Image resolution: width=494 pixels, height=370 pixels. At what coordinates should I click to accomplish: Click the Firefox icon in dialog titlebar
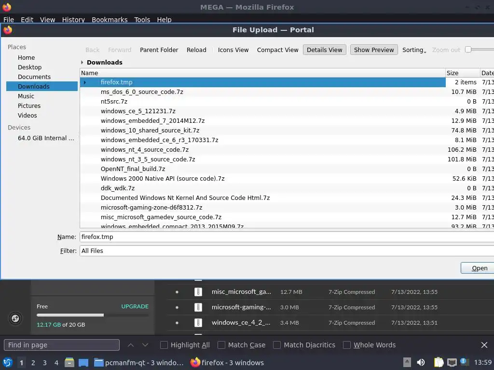tap(8, 30)
